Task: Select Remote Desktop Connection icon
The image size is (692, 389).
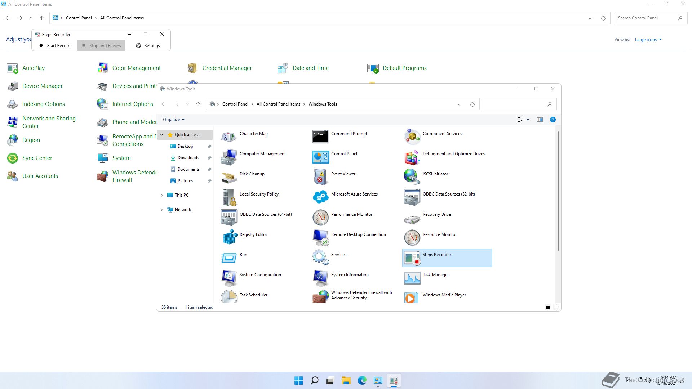Action: [320, 238]
